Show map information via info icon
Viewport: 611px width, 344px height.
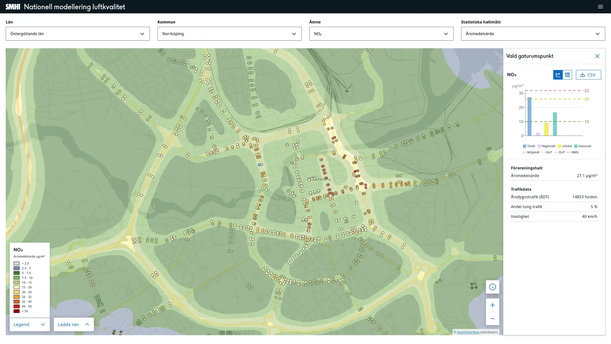click(492, 287)
